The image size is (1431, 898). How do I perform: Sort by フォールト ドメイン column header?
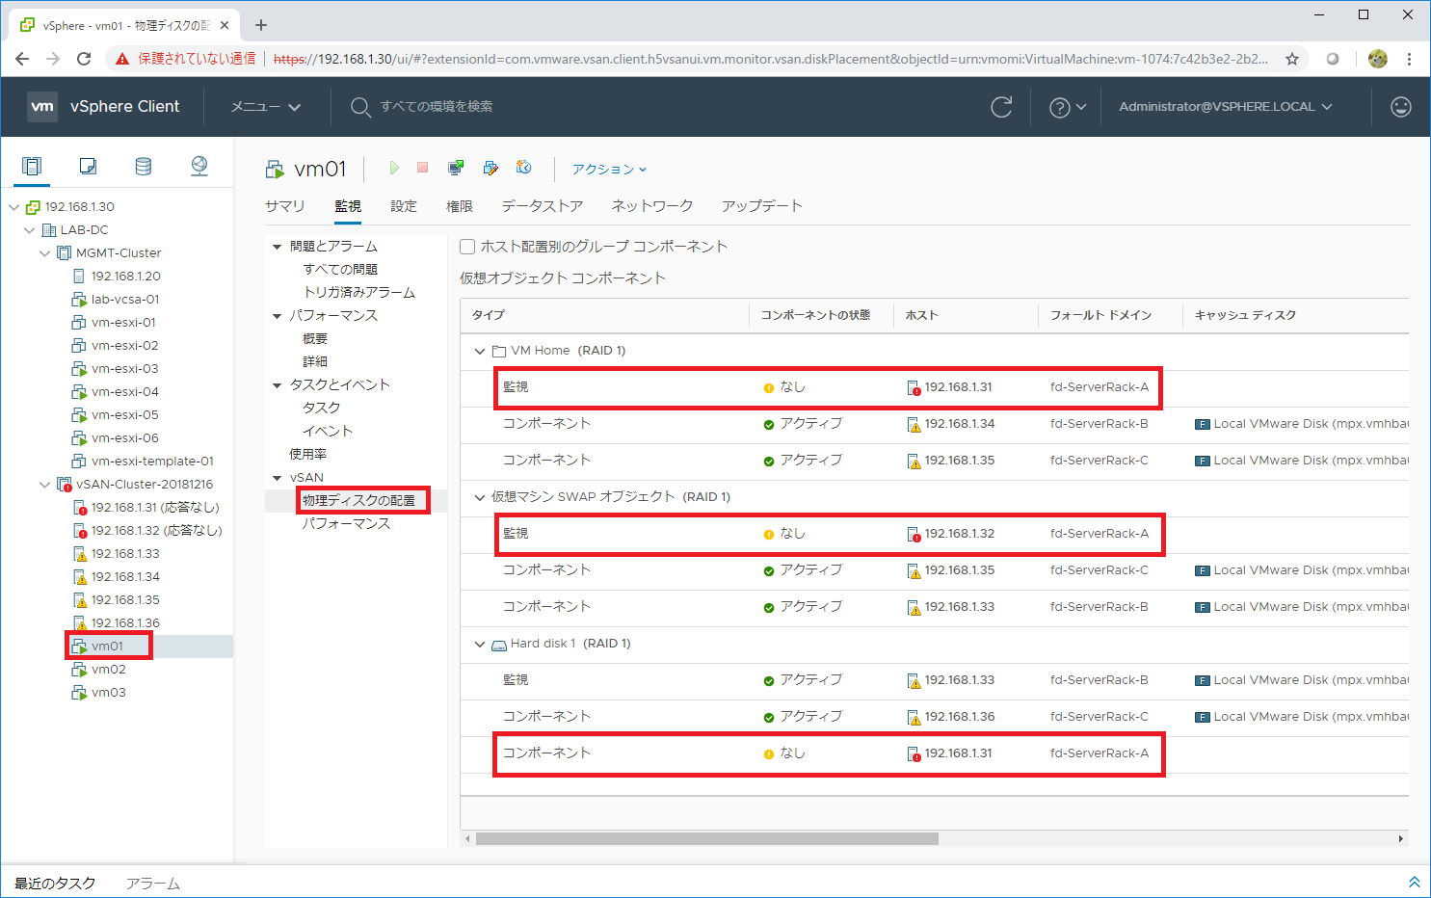click(1100, 315)
